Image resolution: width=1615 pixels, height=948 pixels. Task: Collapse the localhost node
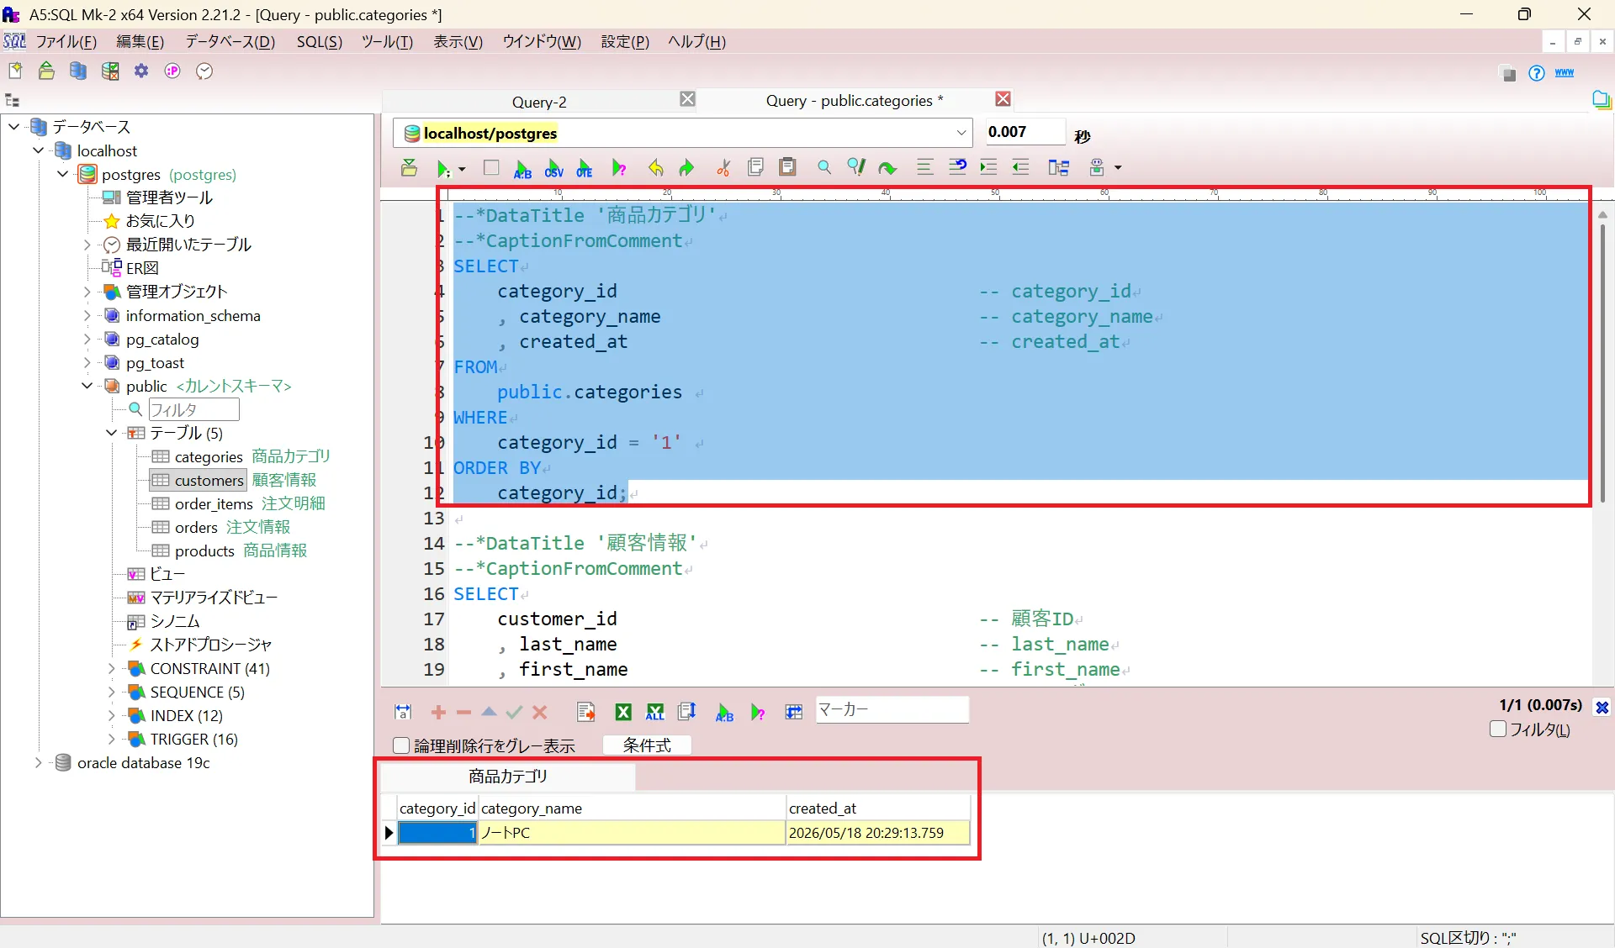[39, 150]
